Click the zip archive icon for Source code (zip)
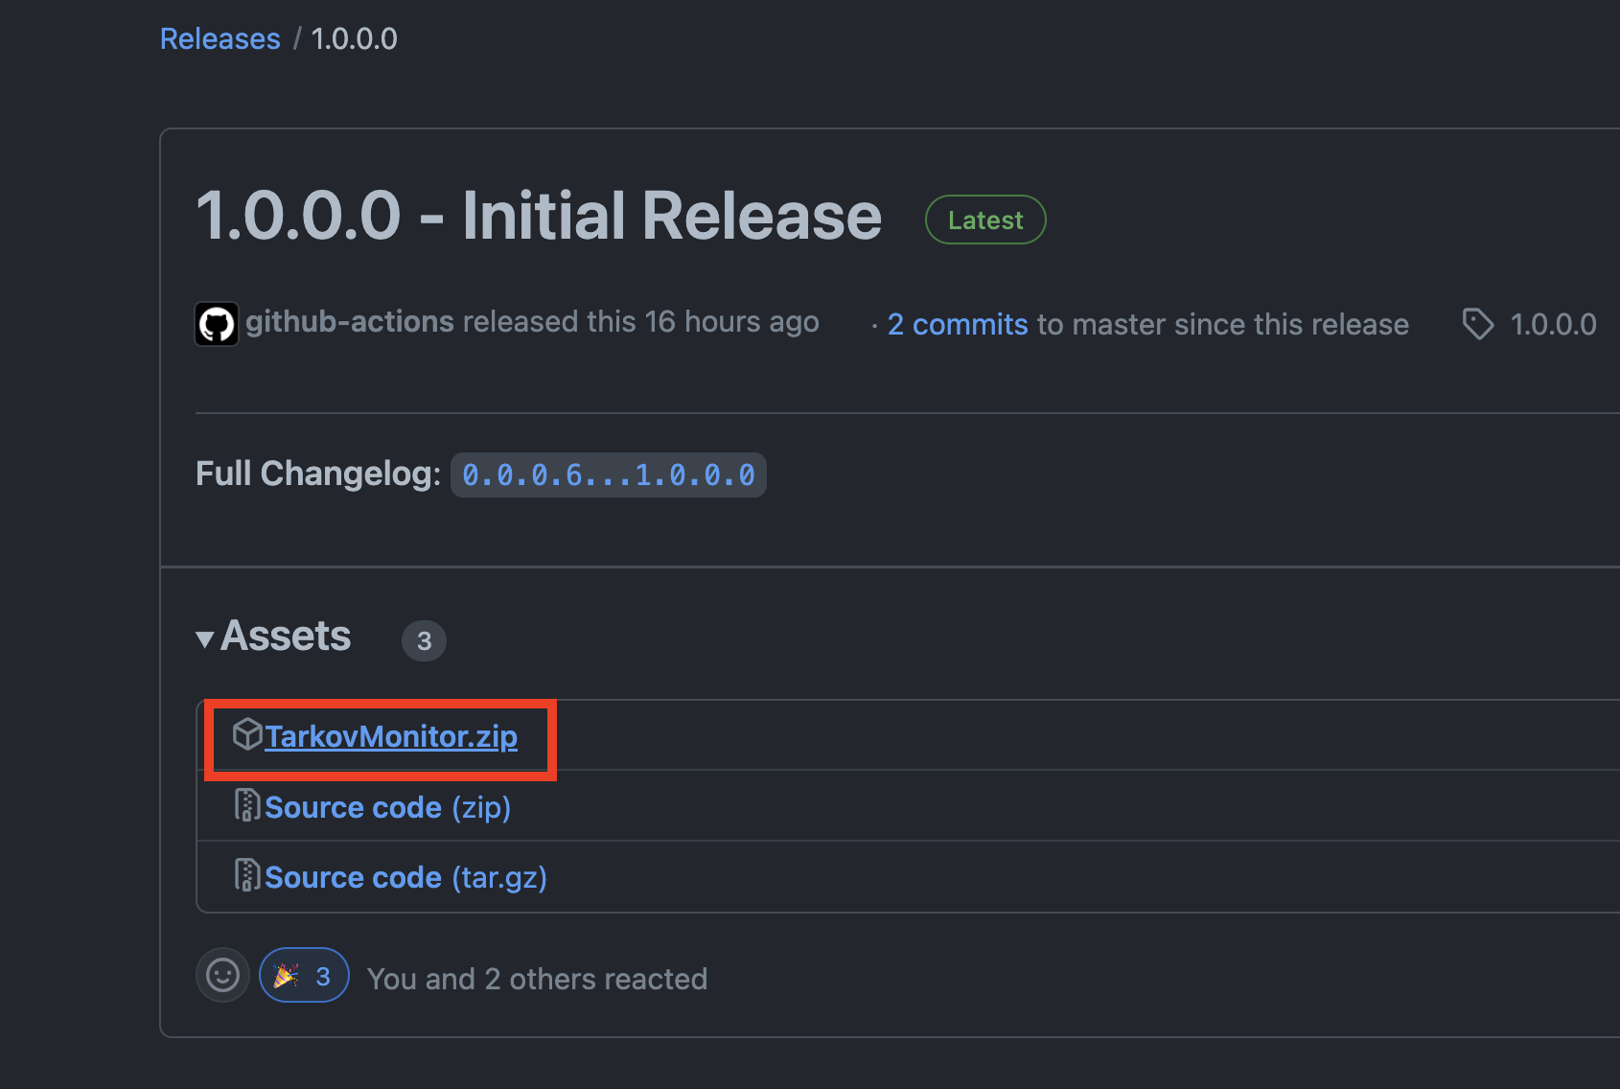The height and width of the screenshot is (1089, 1620). click(x=247, y=805)
